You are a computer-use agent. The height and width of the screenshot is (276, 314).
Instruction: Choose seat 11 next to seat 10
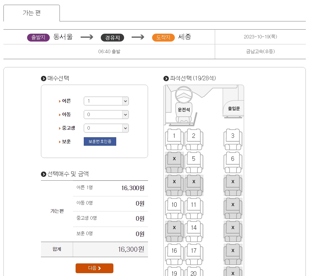(194, 205)
